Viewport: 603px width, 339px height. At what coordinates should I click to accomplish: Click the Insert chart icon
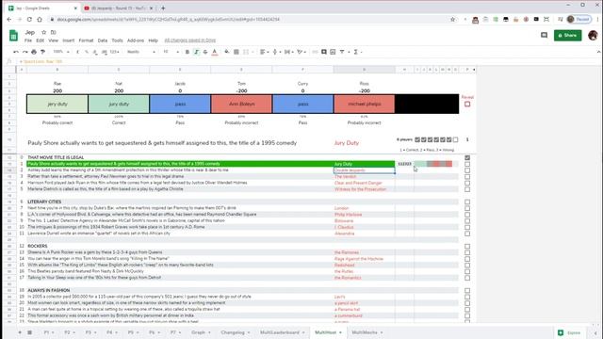coord(333,52)
